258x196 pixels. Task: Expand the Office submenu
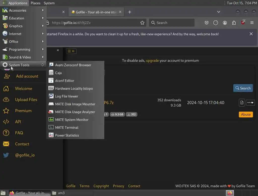click(x=23, y=42)
